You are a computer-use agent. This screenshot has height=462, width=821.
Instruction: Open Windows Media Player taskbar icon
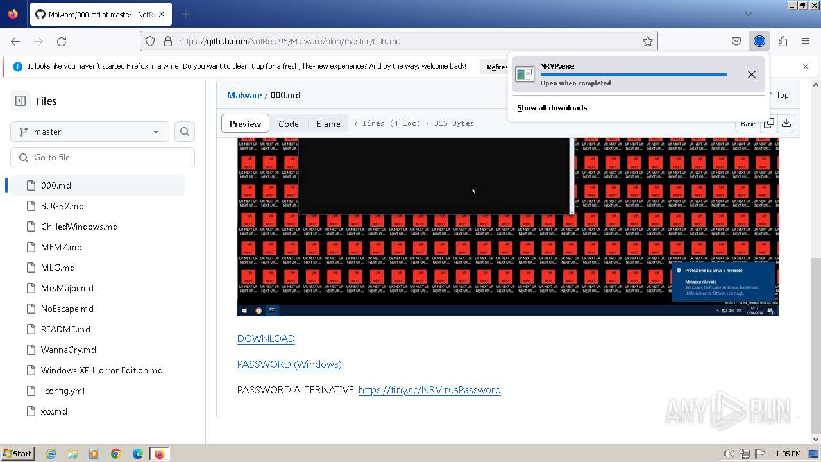click(94, 454)
